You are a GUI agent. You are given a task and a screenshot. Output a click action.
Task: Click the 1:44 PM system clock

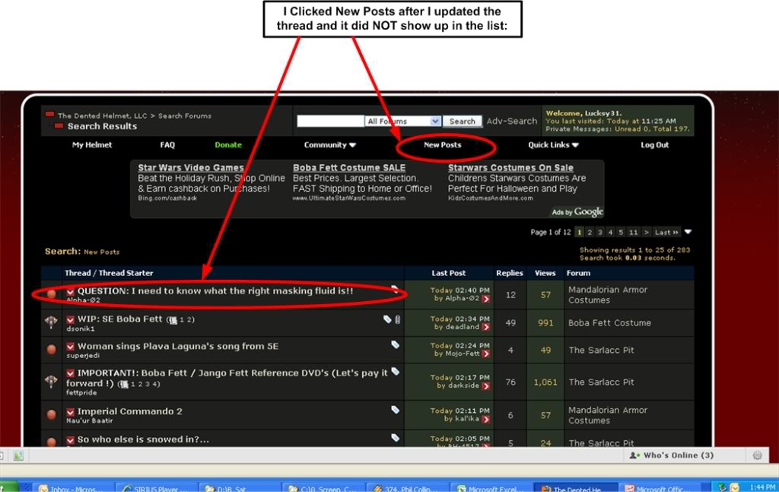[762, 487]
